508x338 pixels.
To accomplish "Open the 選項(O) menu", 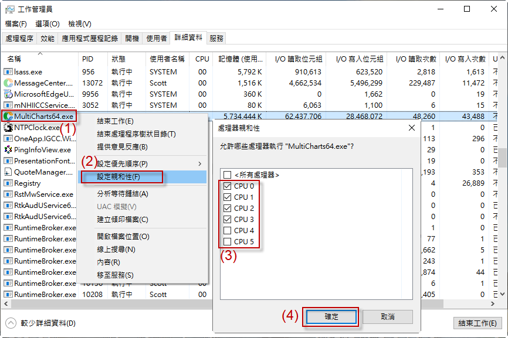I will [x=48, y=24].
